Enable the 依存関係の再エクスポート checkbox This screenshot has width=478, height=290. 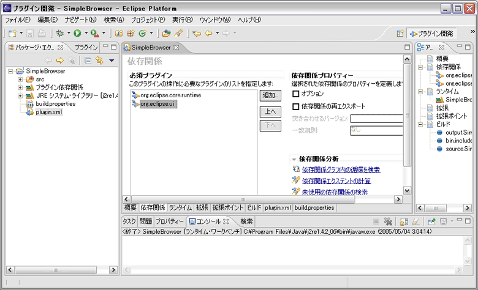296,106
